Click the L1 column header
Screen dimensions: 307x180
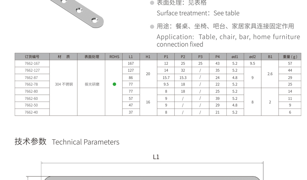(x=131, y=57)
